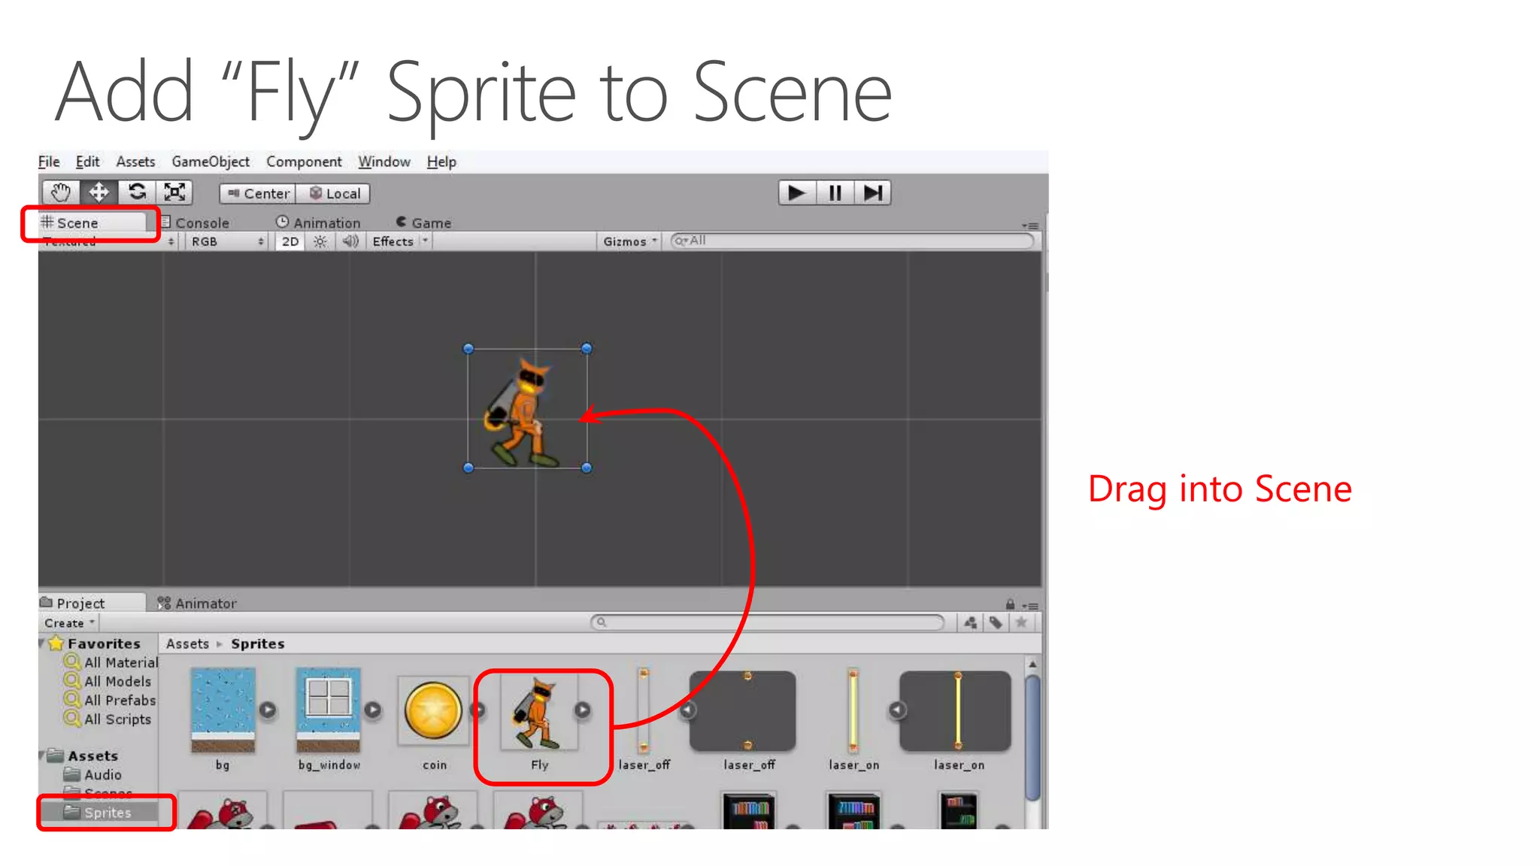
Task: Toggle scene audio
Action: 350,241
